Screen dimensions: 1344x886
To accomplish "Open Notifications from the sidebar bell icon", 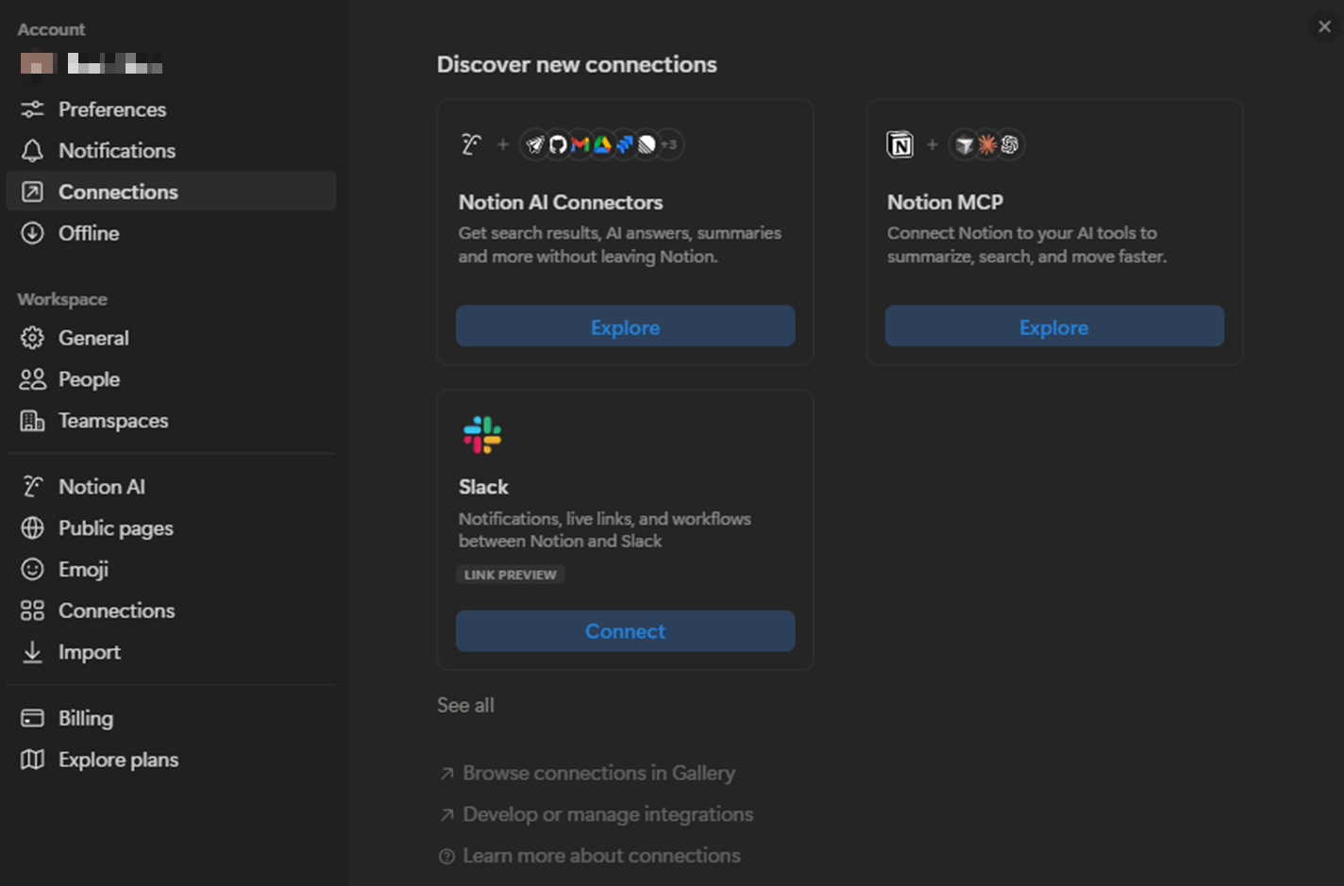I will coord(116,150).
